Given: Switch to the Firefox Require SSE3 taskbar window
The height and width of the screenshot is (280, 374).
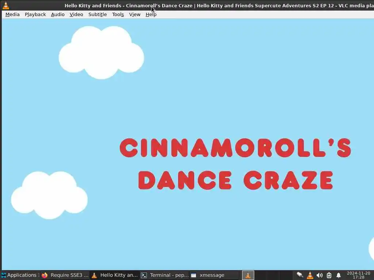Looking at the screenshot, I should pos(65,275).
